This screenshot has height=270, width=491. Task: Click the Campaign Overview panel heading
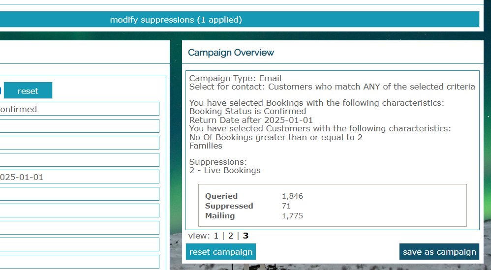(231, 53)
